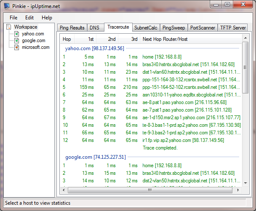Click ae-7.pat1.pao.yahoo.com row

coord(151,110)
